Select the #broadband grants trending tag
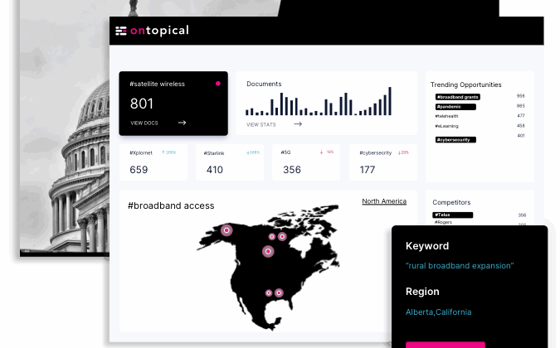 457,97
